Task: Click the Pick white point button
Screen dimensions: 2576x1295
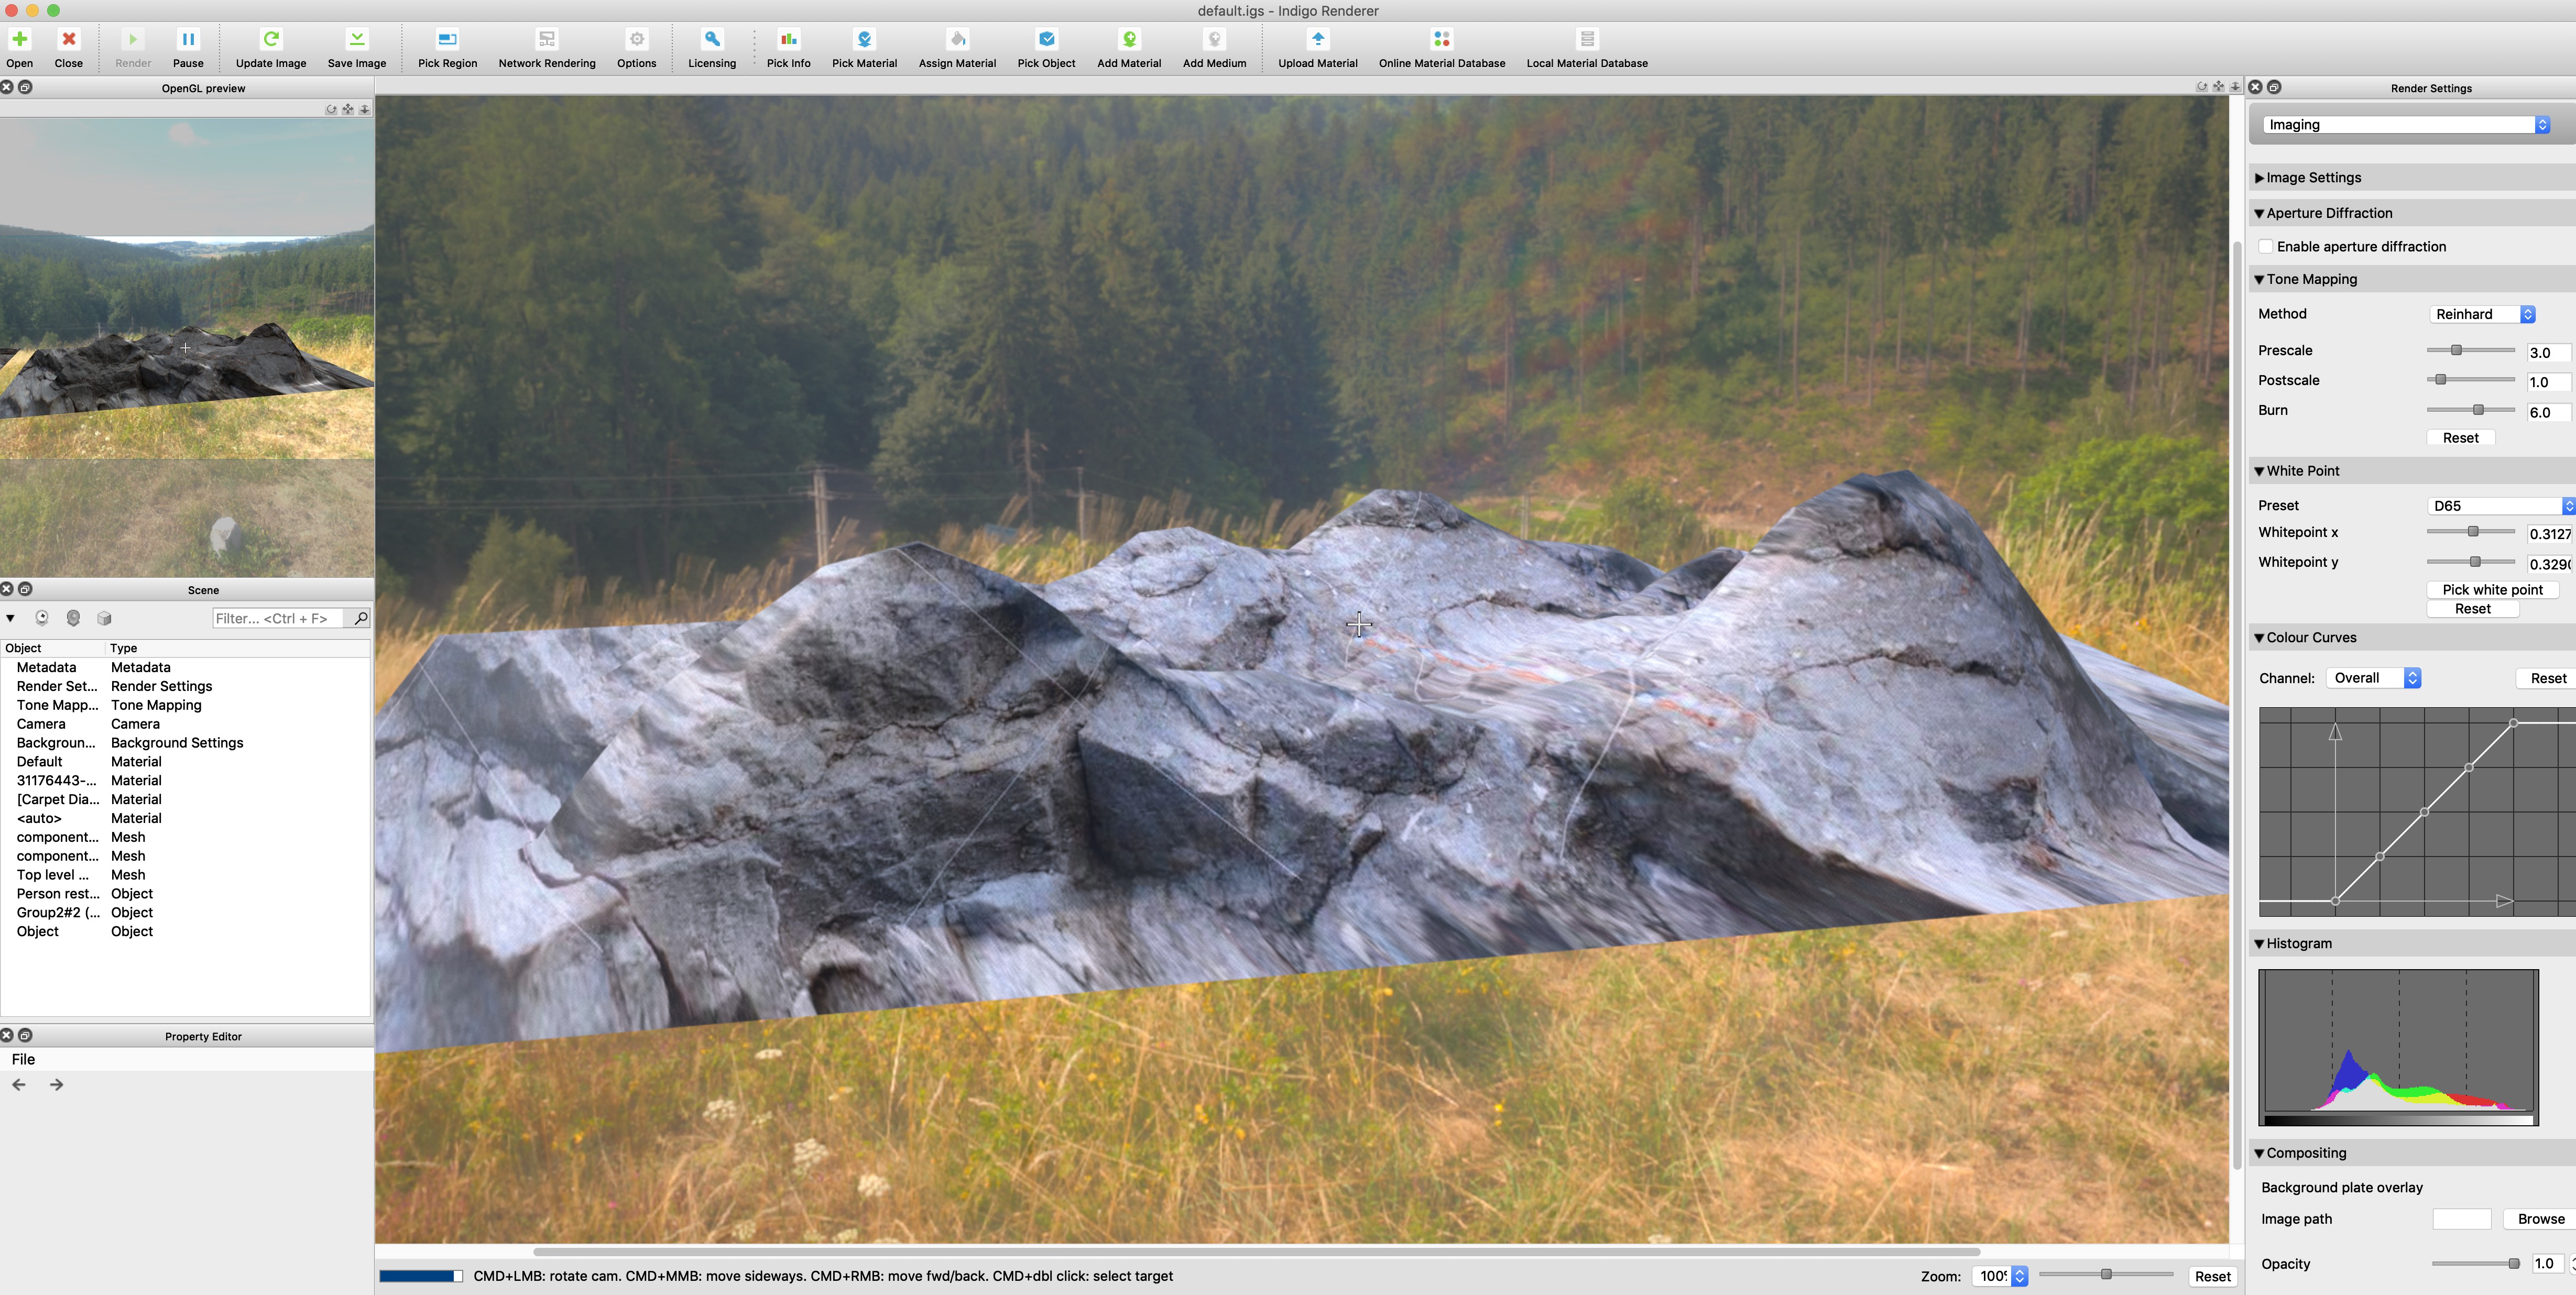Action: [2491, 590]
